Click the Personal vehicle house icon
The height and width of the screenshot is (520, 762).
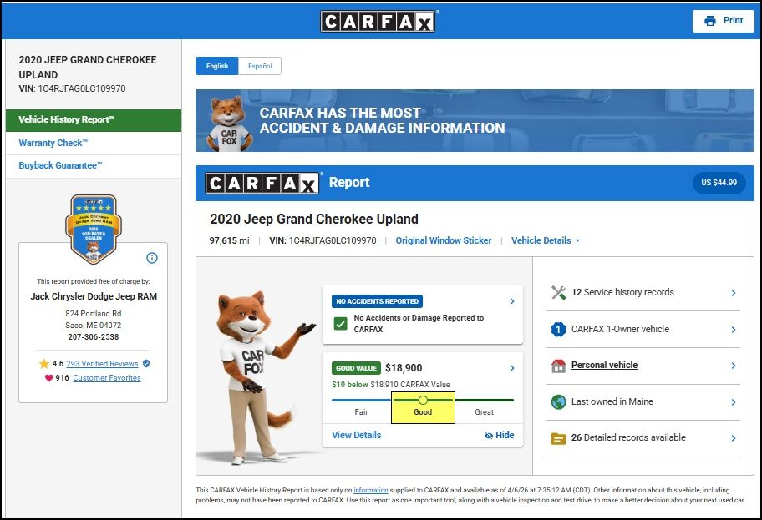[559, 366]
